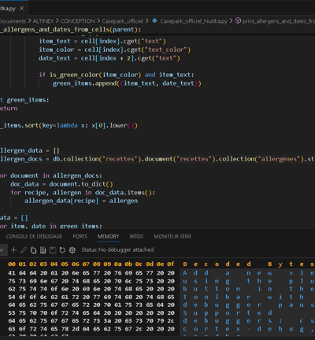Viewport: 315px width, 340px height.
Task: Click the 'if is_green_color' code line
Action: coord(117,75)
